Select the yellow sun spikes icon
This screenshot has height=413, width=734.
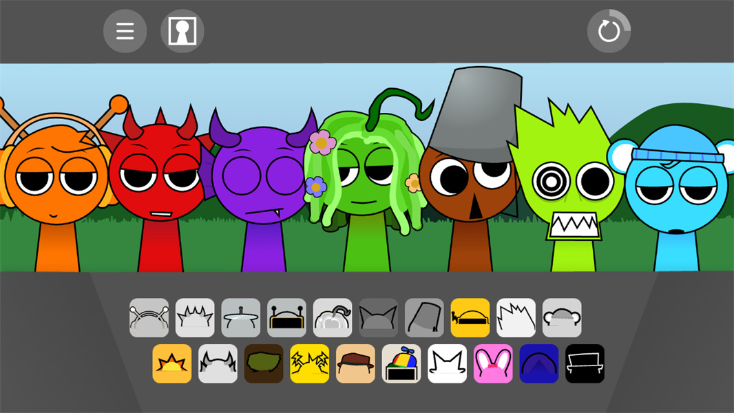point(172,363)
